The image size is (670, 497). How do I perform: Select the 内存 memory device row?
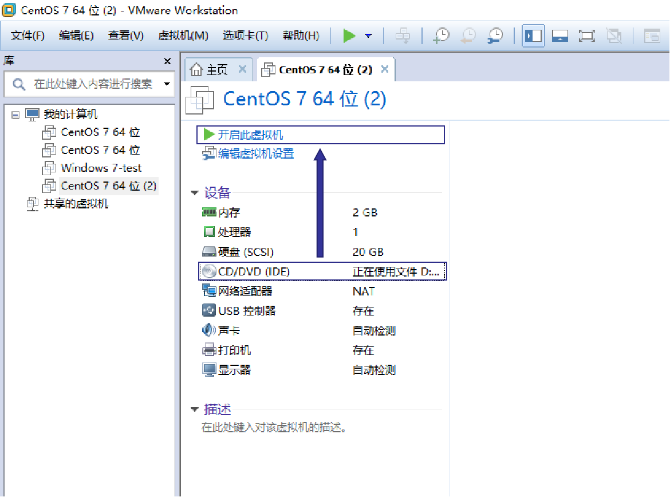[x=322, y=212]
